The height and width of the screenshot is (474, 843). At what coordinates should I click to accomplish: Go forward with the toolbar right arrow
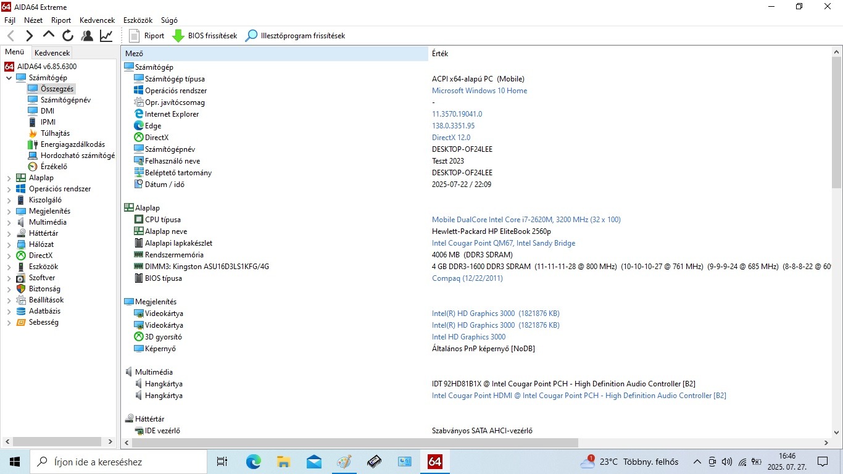[x=29, y=36]
